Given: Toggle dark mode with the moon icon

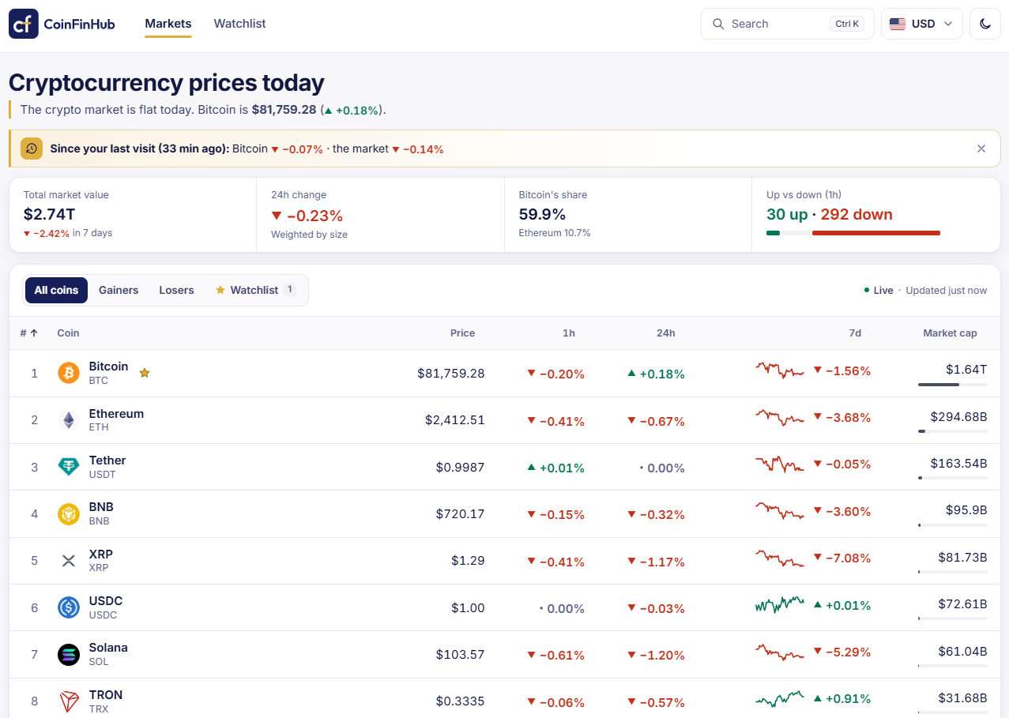Looking at the screenshot, I should coord(985,24).
